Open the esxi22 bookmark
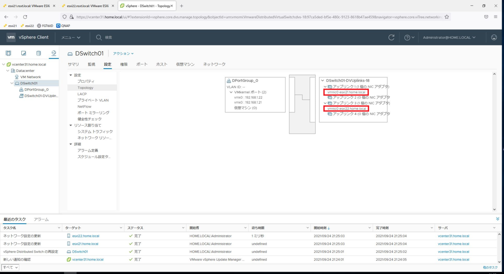The image size is (504, 274). 27,26
